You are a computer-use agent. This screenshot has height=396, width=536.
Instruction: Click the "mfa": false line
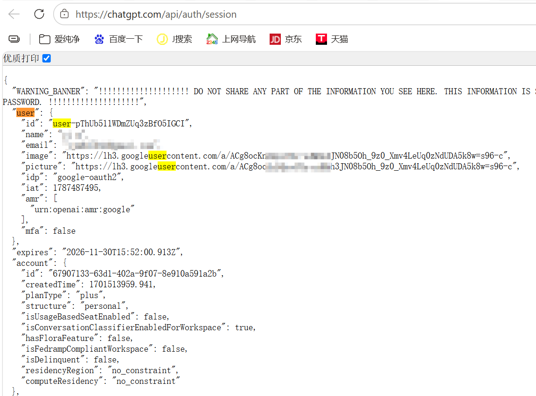49,231
